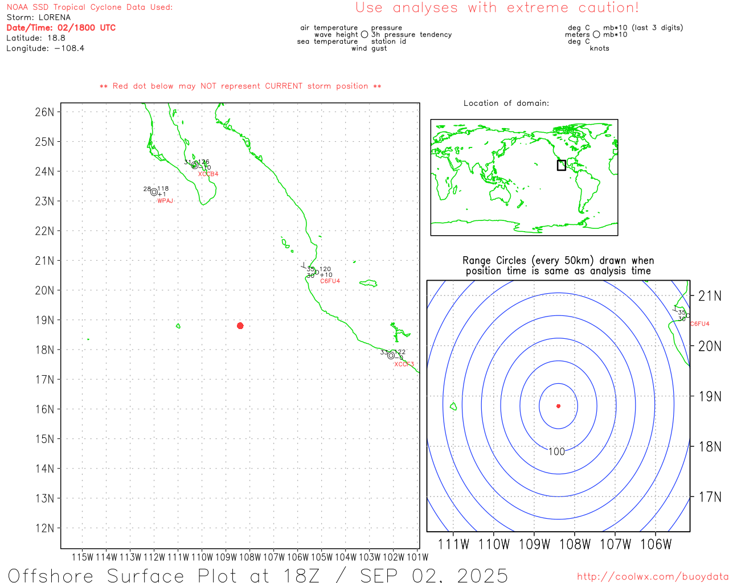Click pressure value '120' near C6FU4 on main map
Image resolution: width=729 pixels, height=583 pixels.
pos(325,269)
